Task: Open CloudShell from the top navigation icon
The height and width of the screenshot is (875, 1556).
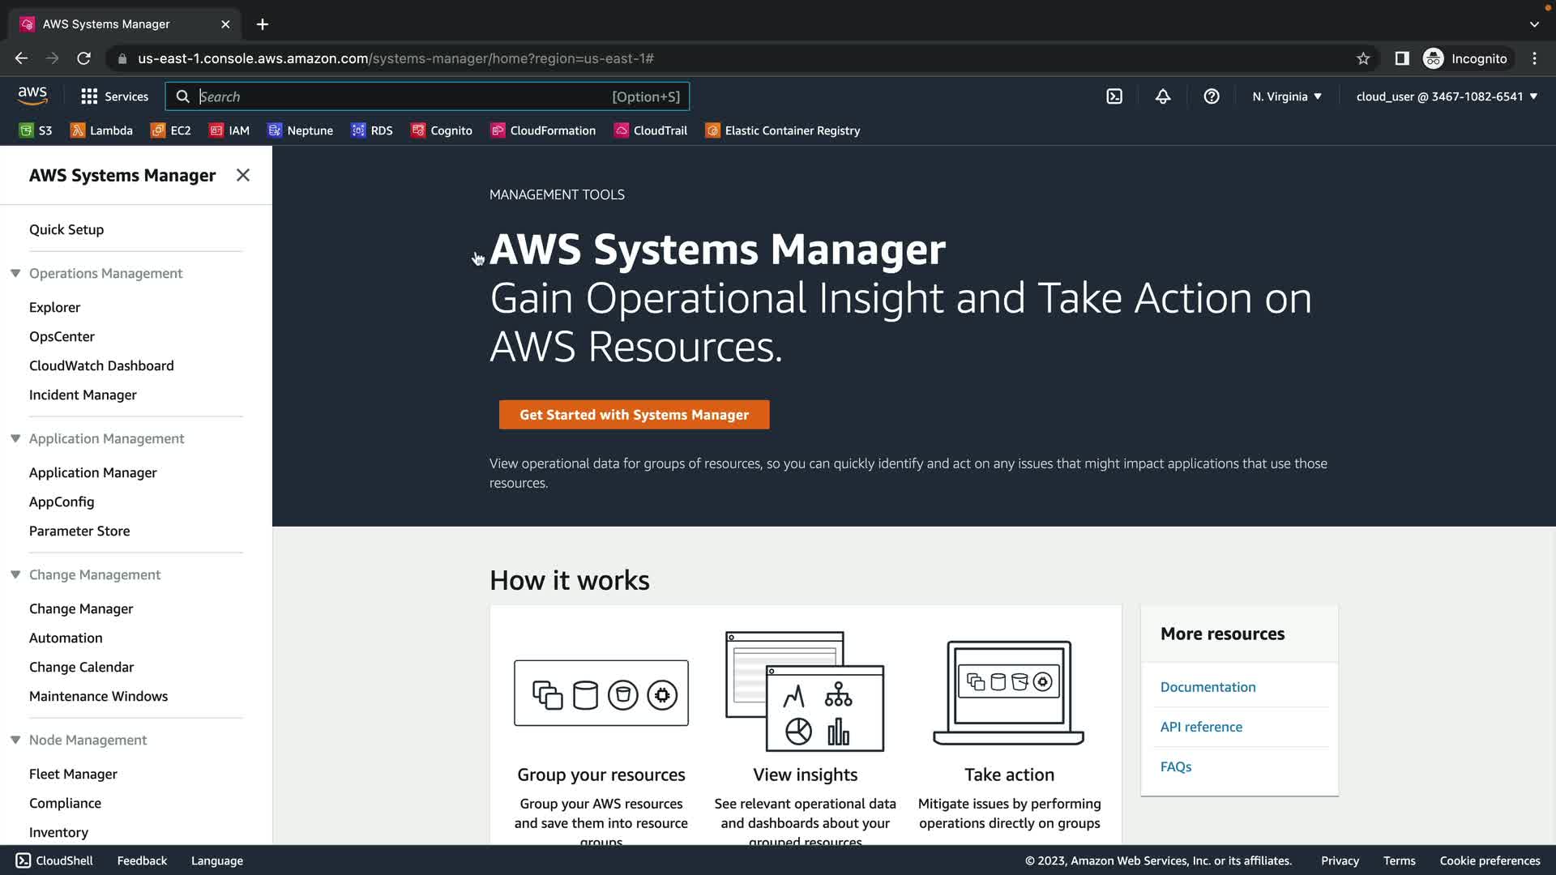Action: pos(1114,96)
